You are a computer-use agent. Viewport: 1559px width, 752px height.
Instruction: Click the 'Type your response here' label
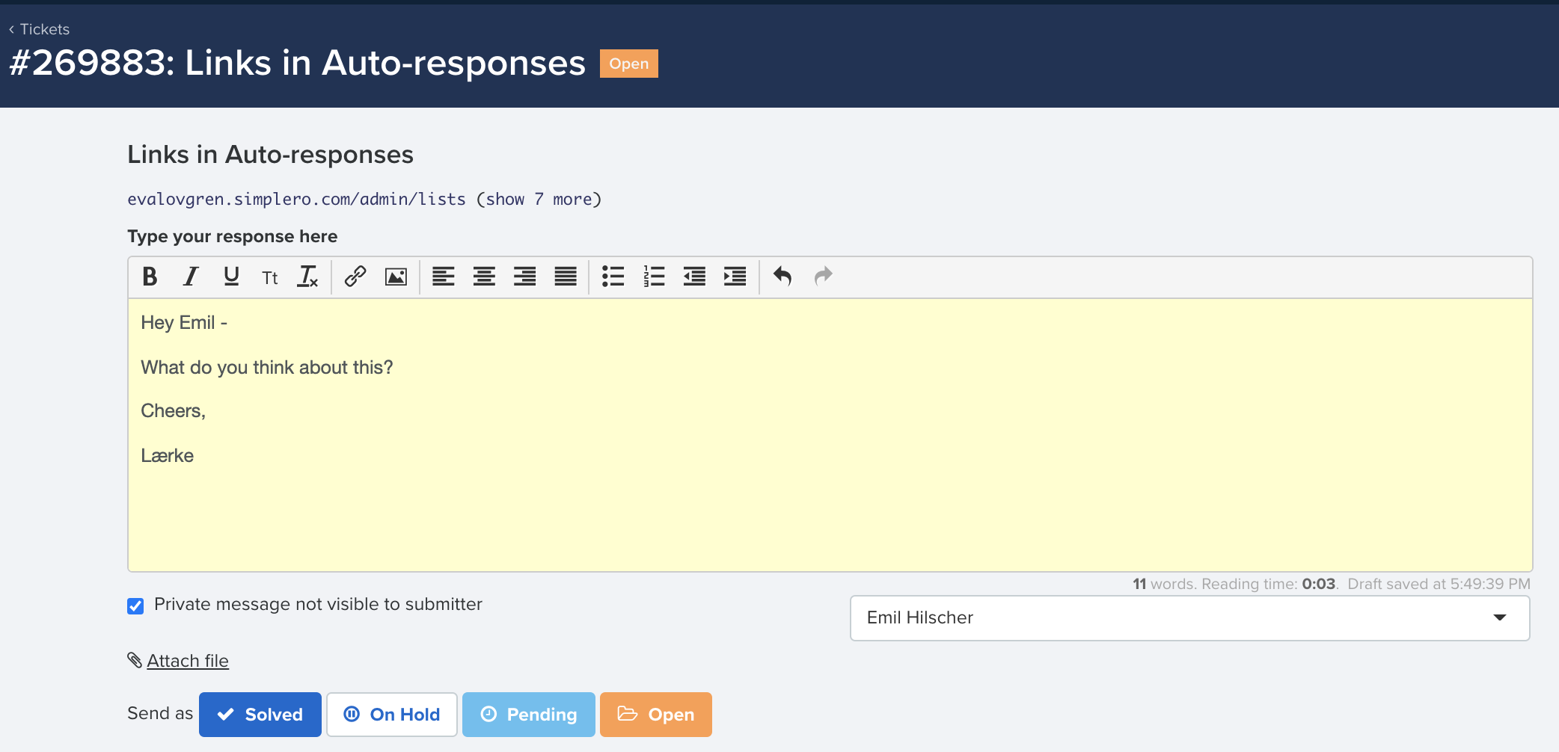click(x=232, y=236)
